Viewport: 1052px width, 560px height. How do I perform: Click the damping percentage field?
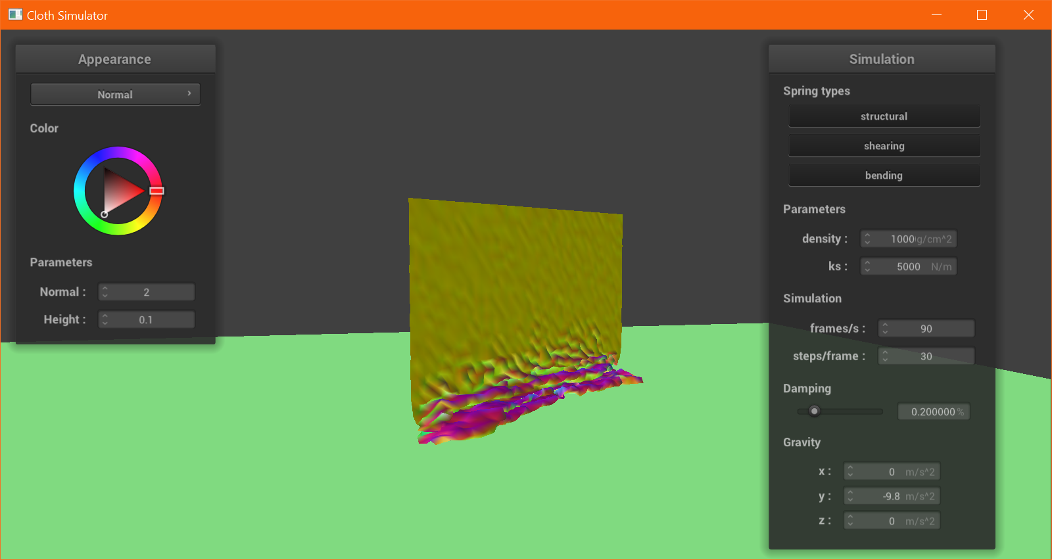click(934, 411)
